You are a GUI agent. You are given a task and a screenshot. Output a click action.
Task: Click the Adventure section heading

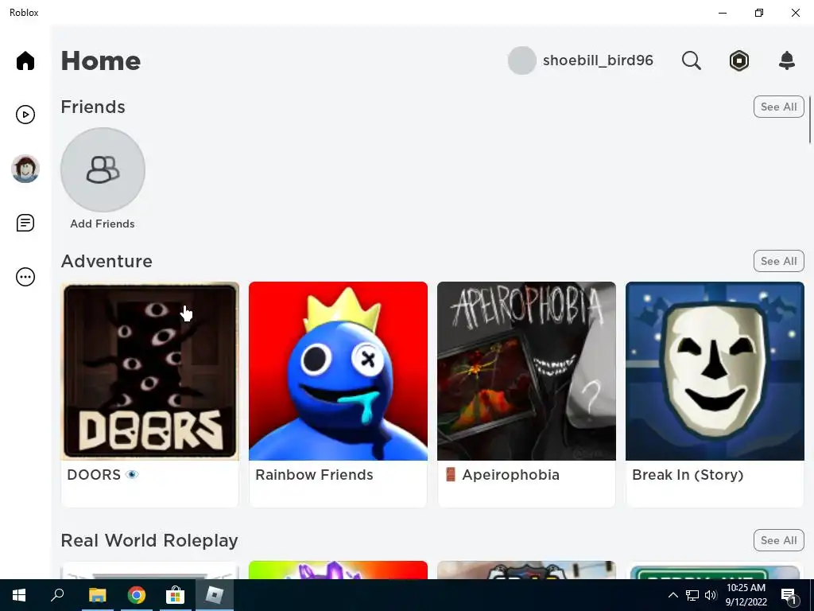click(x=107, y=261)
